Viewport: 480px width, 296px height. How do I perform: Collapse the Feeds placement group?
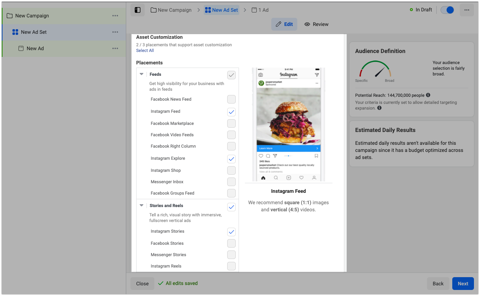point(142,74)
